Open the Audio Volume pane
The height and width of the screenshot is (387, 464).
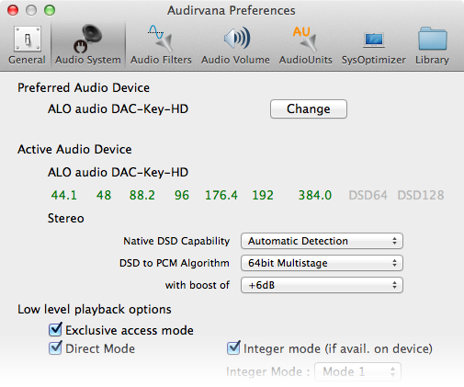point(235,45)
